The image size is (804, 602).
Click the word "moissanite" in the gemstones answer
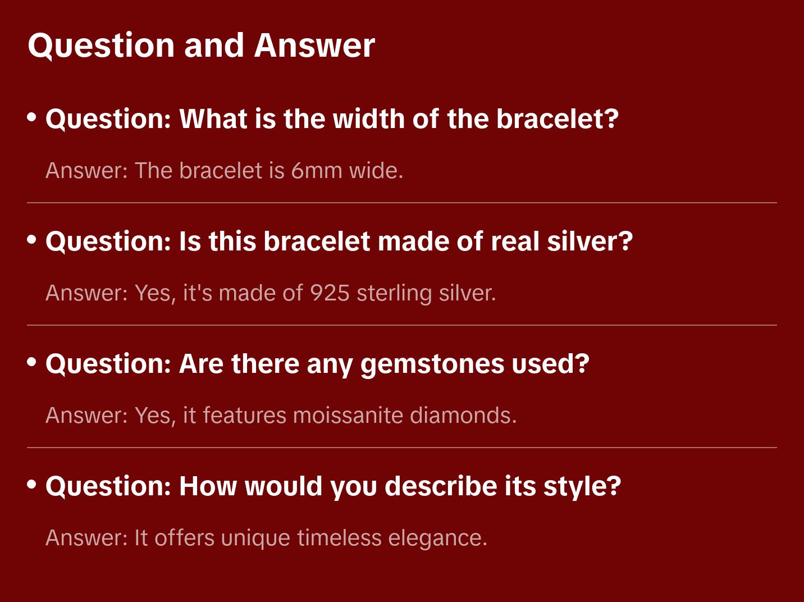(x=348, y=416)
